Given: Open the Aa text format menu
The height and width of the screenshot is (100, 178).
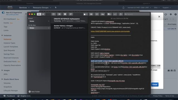Looking at the screenshot, I should point(103,14).
